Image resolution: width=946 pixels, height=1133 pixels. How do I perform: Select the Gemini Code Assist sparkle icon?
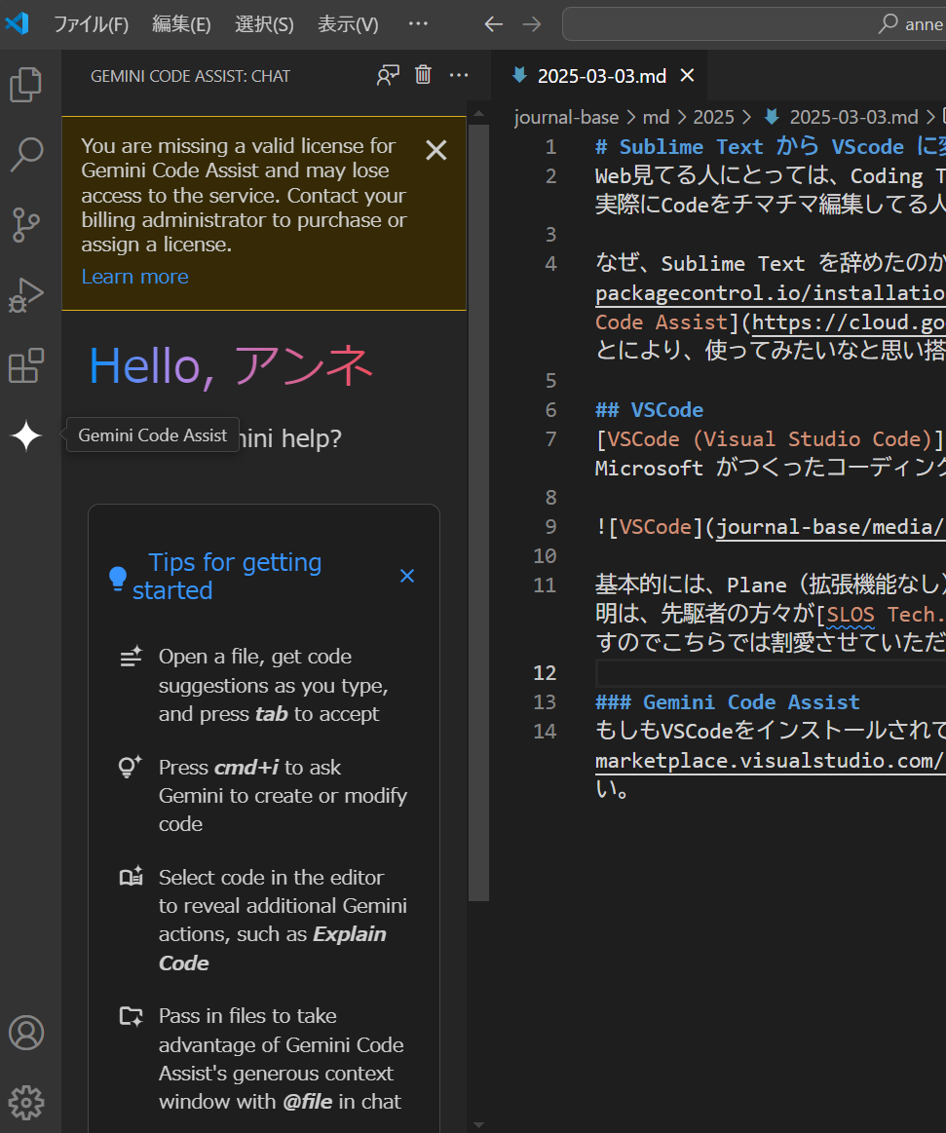click(25, 435)
